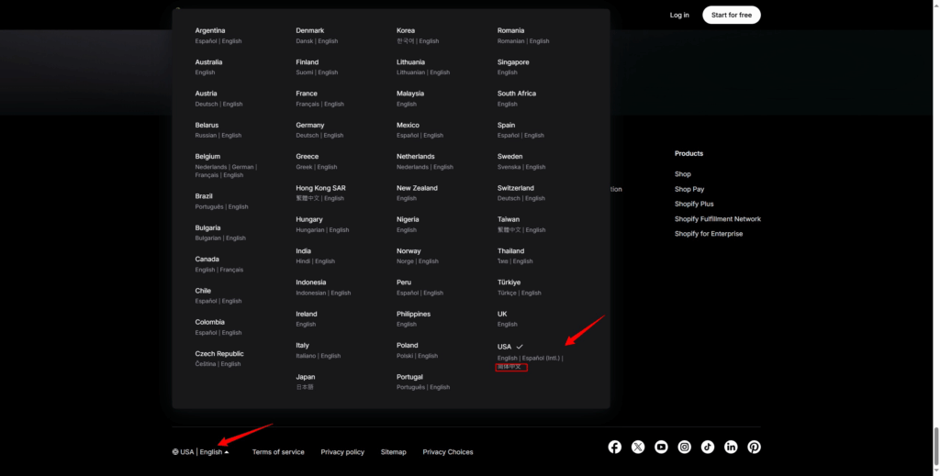
Task: Visit Instagram via footer icon
Action: click(x=684, y=447)
